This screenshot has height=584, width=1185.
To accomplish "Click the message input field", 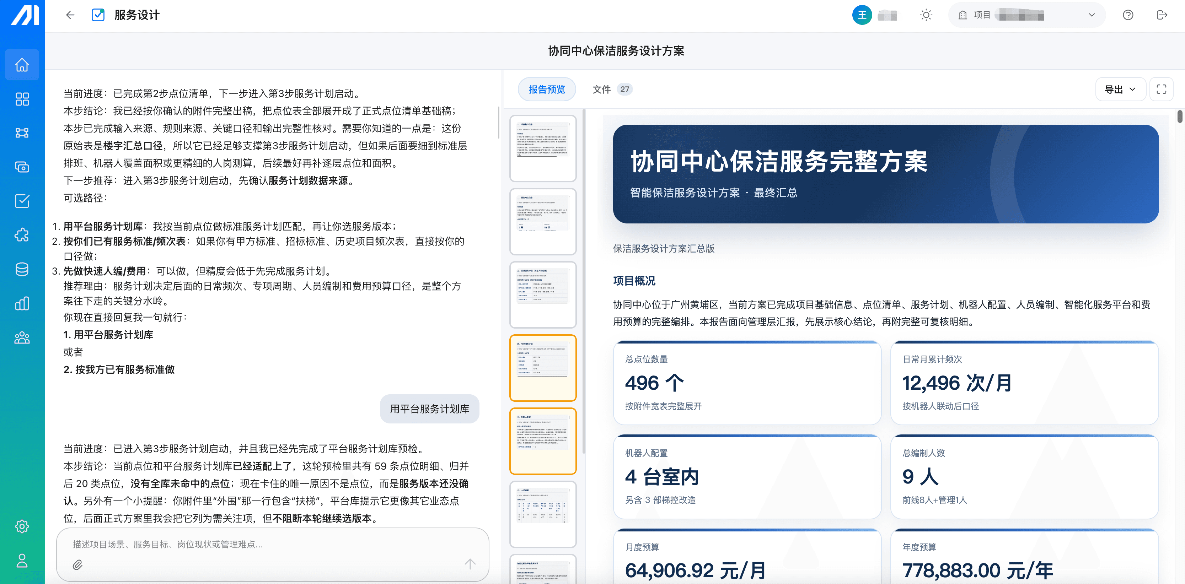I will (x=272, y=545).
